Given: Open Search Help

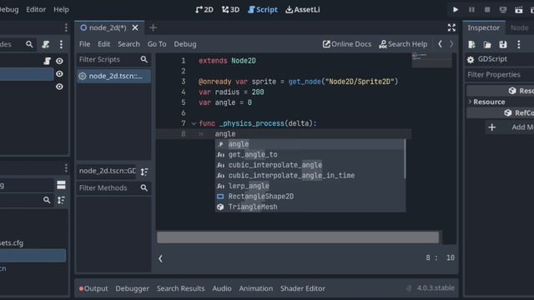Looking at the screenshot, I should click(x=403, y=44).
